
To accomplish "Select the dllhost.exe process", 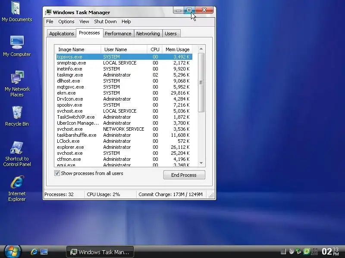I will pos(124,81).
